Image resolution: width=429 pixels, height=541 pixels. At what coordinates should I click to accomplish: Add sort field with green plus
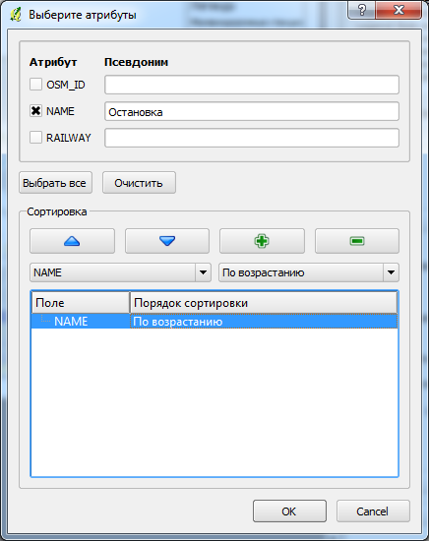tap(262, 241)
